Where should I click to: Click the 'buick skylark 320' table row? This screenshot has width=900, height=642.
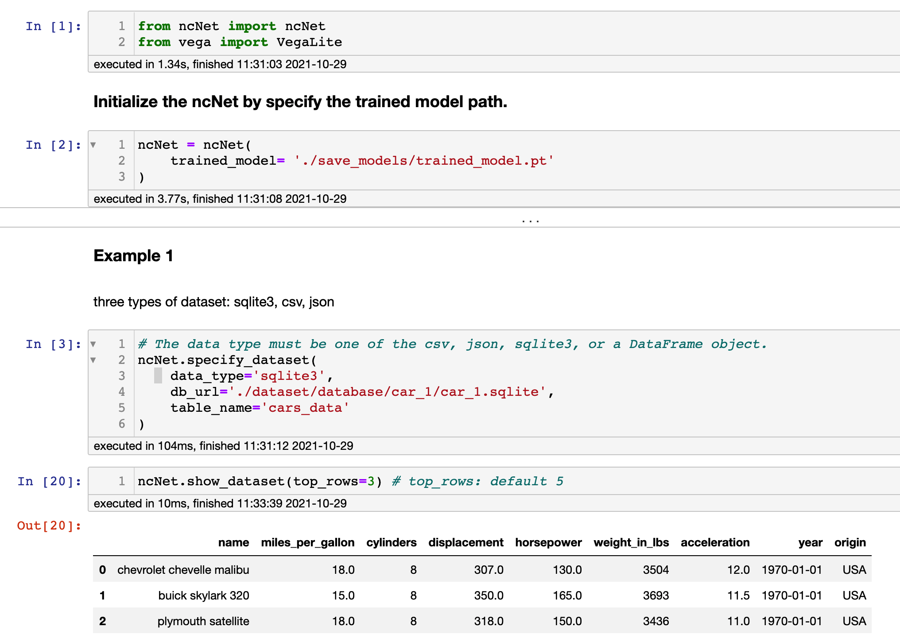pos(203,596)
